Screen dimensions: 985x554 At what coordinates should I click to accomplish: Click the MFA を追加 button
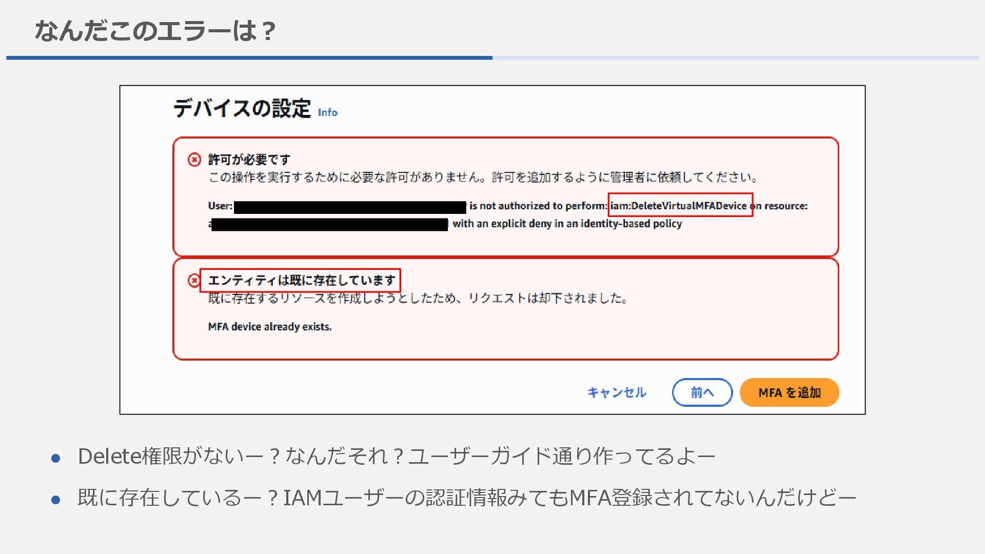tap(789, 392)
